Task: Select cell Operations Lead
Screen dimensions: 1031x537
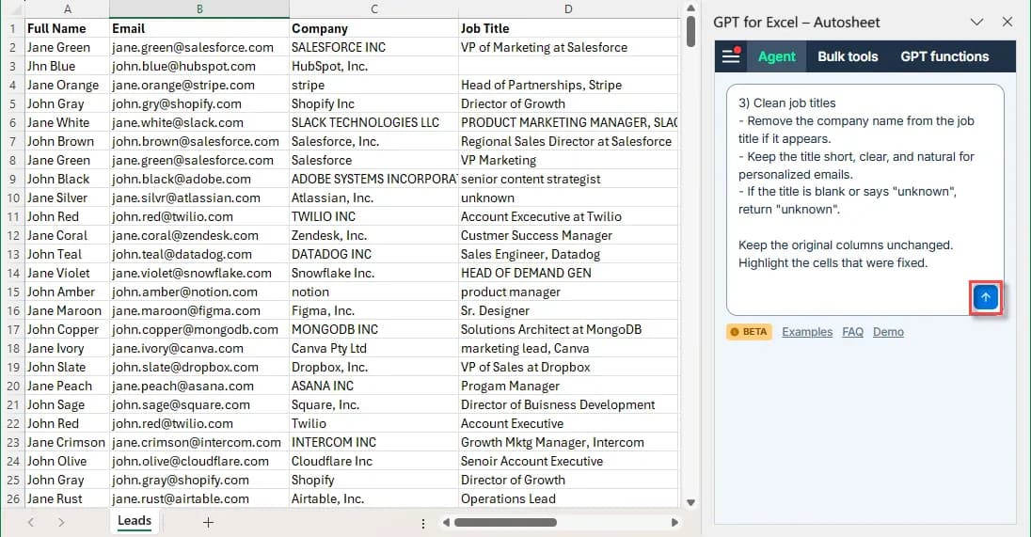Action: point(568,498)
